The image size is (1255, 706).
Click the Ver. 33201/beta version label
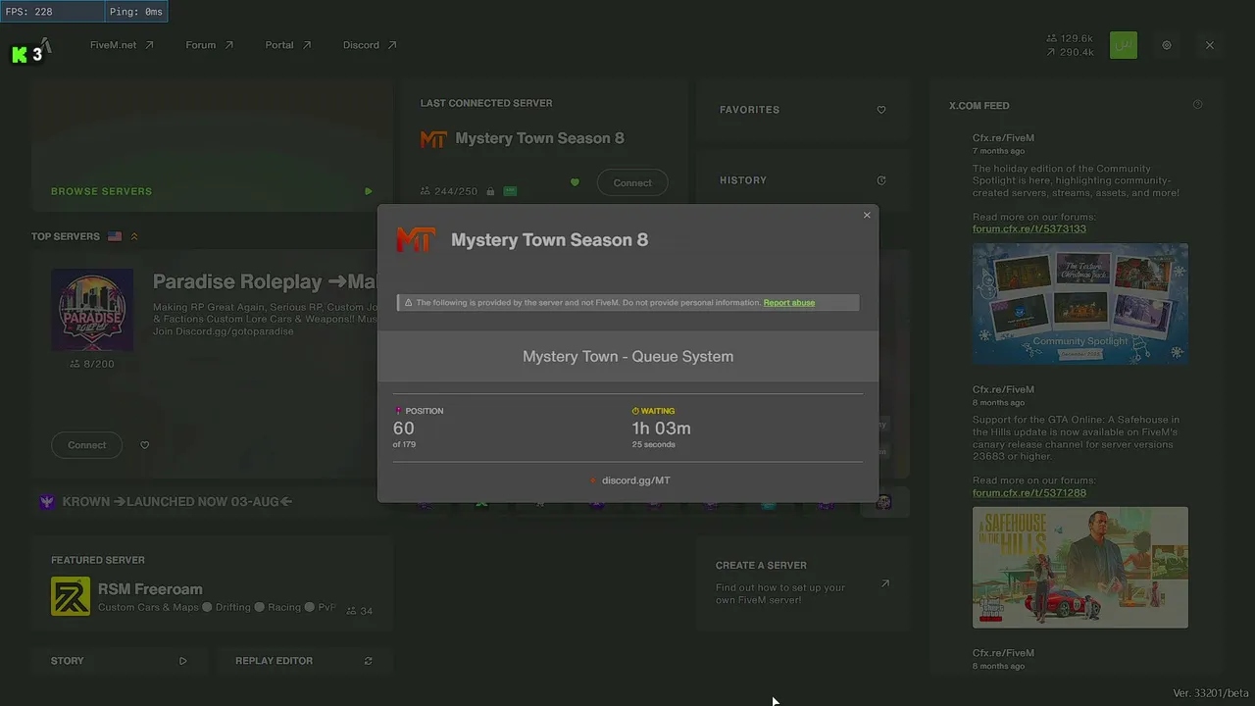(x=1211, y=693)
